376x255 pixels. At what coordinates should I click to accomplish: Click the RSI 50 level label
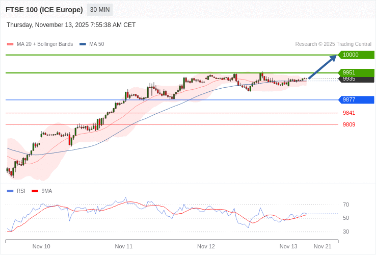[346, 218]
